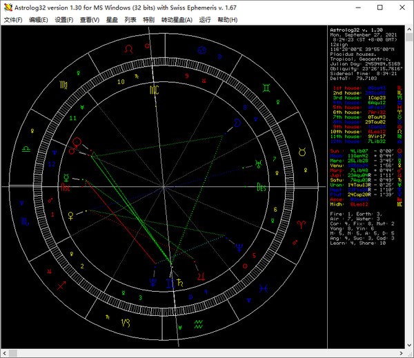
Task: Click the horizontal scrollbar right arrow
Action: coord(401,353)
